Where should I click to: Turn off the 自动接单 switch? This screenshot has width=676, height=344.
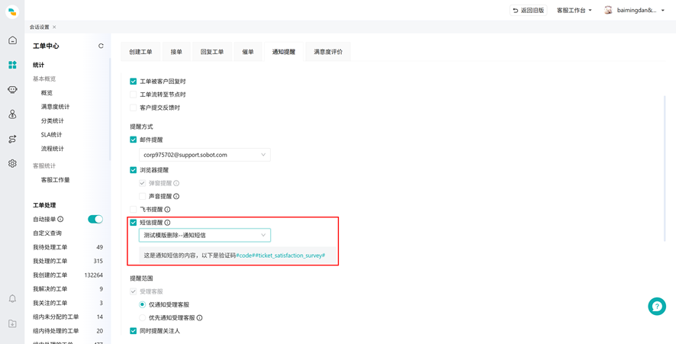tap(95, 219)
